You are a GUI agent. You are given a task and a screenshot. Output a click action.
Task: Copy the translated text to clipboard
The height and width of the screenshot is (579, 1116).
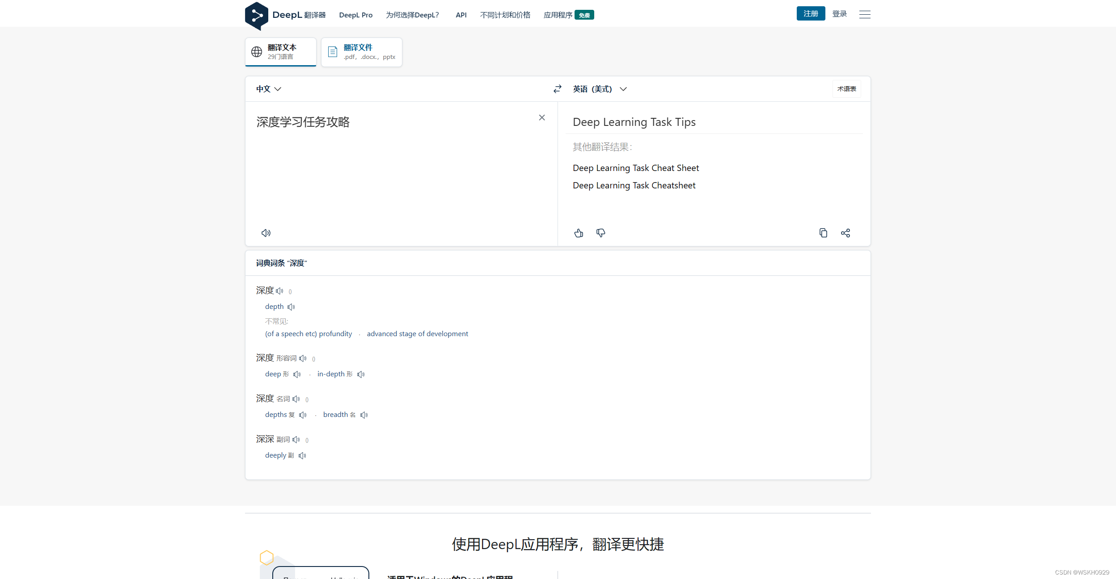pos(823,233)
